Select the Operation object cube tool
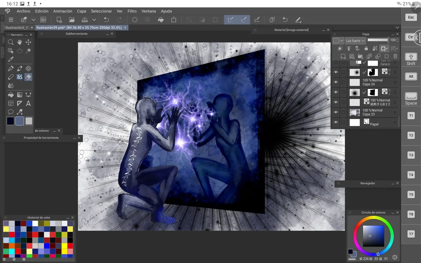 [11, 51]
